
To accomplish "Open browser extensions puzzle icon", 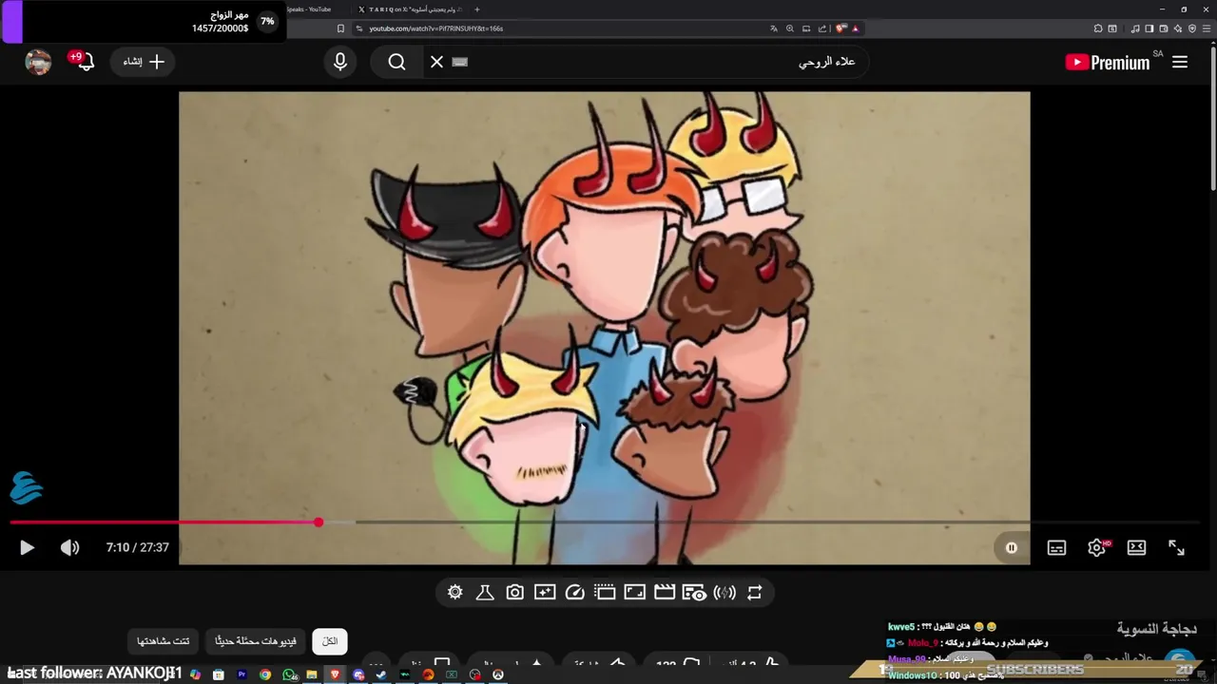I will click(x=1097, y=28).
